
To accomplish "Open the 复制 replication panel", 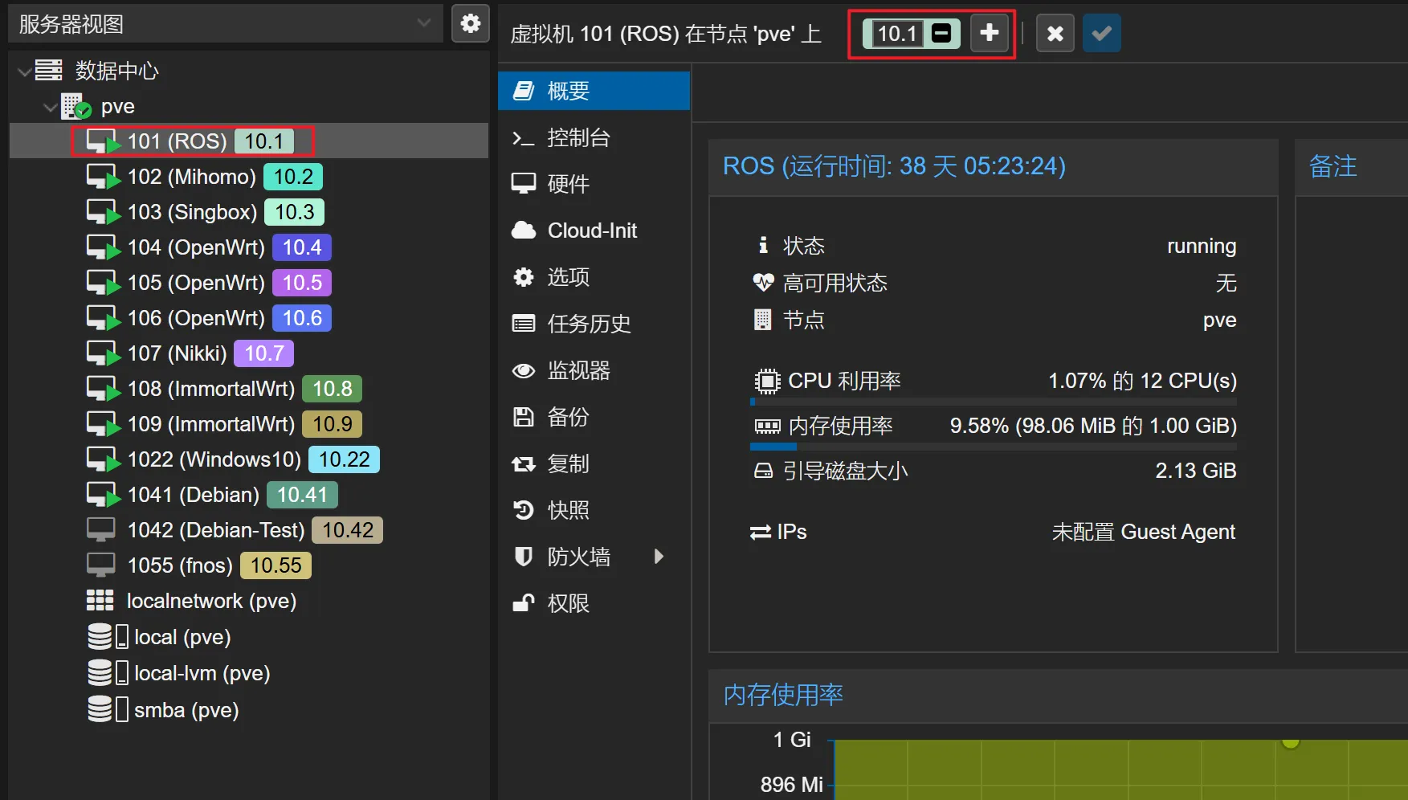I will pyautogui.click(x=568, y=463).
